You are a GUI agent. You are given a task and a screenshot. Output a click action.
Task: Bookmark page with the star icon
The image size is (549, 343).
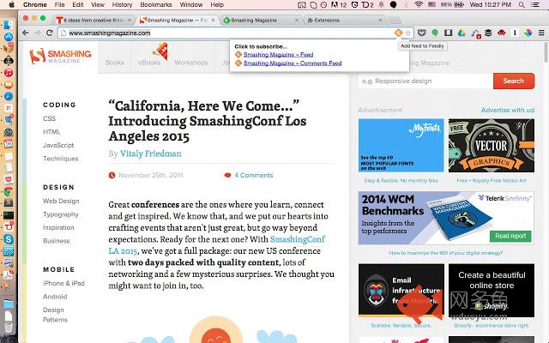[408, 33]
